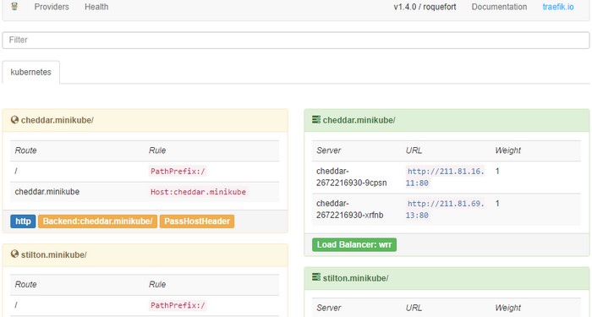This screenshot has height=317, width=592.
Task: Click the cheddar frontend PathPrefix:/ rule
Action: 178,172
